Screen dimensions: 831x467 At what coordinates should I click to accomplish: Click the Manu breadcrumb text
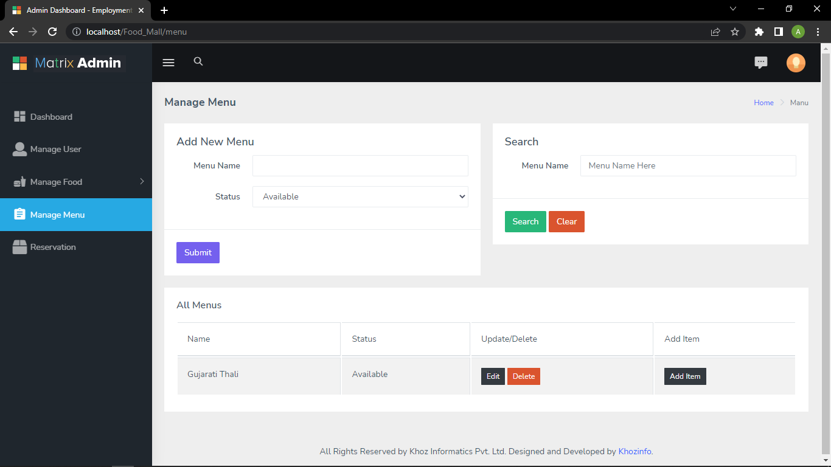pyautogui.click(x=799, y=103)
